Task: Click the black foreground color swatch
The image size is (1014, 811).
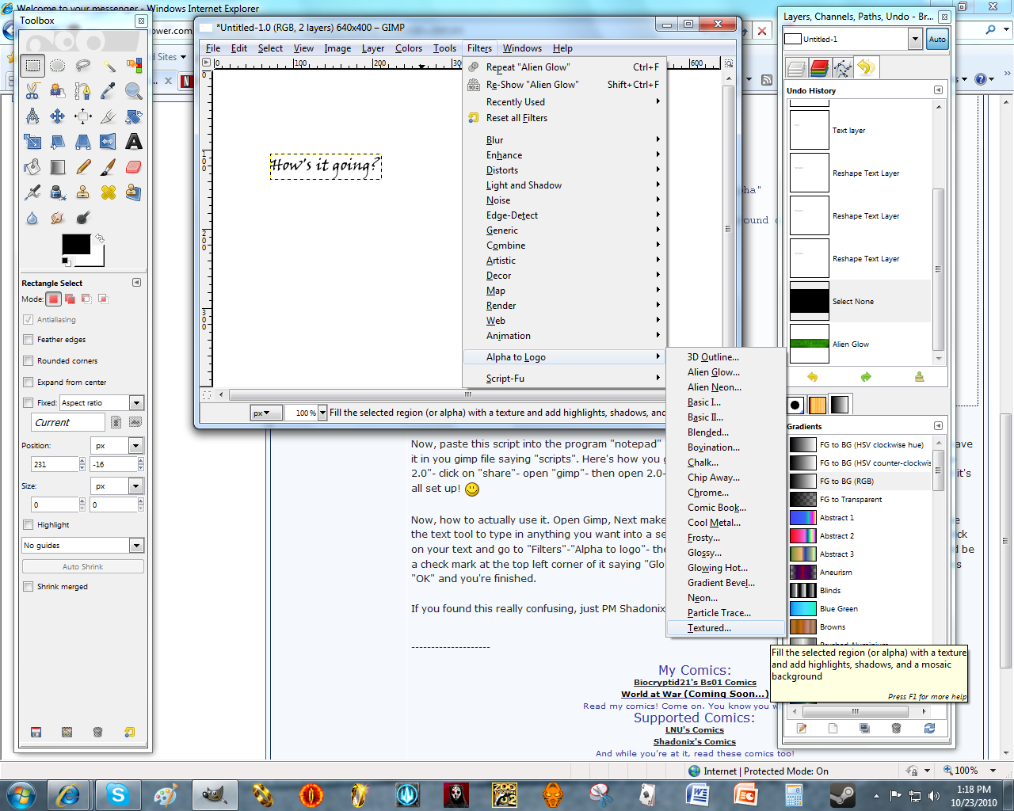Action: [x=76, y=245]
